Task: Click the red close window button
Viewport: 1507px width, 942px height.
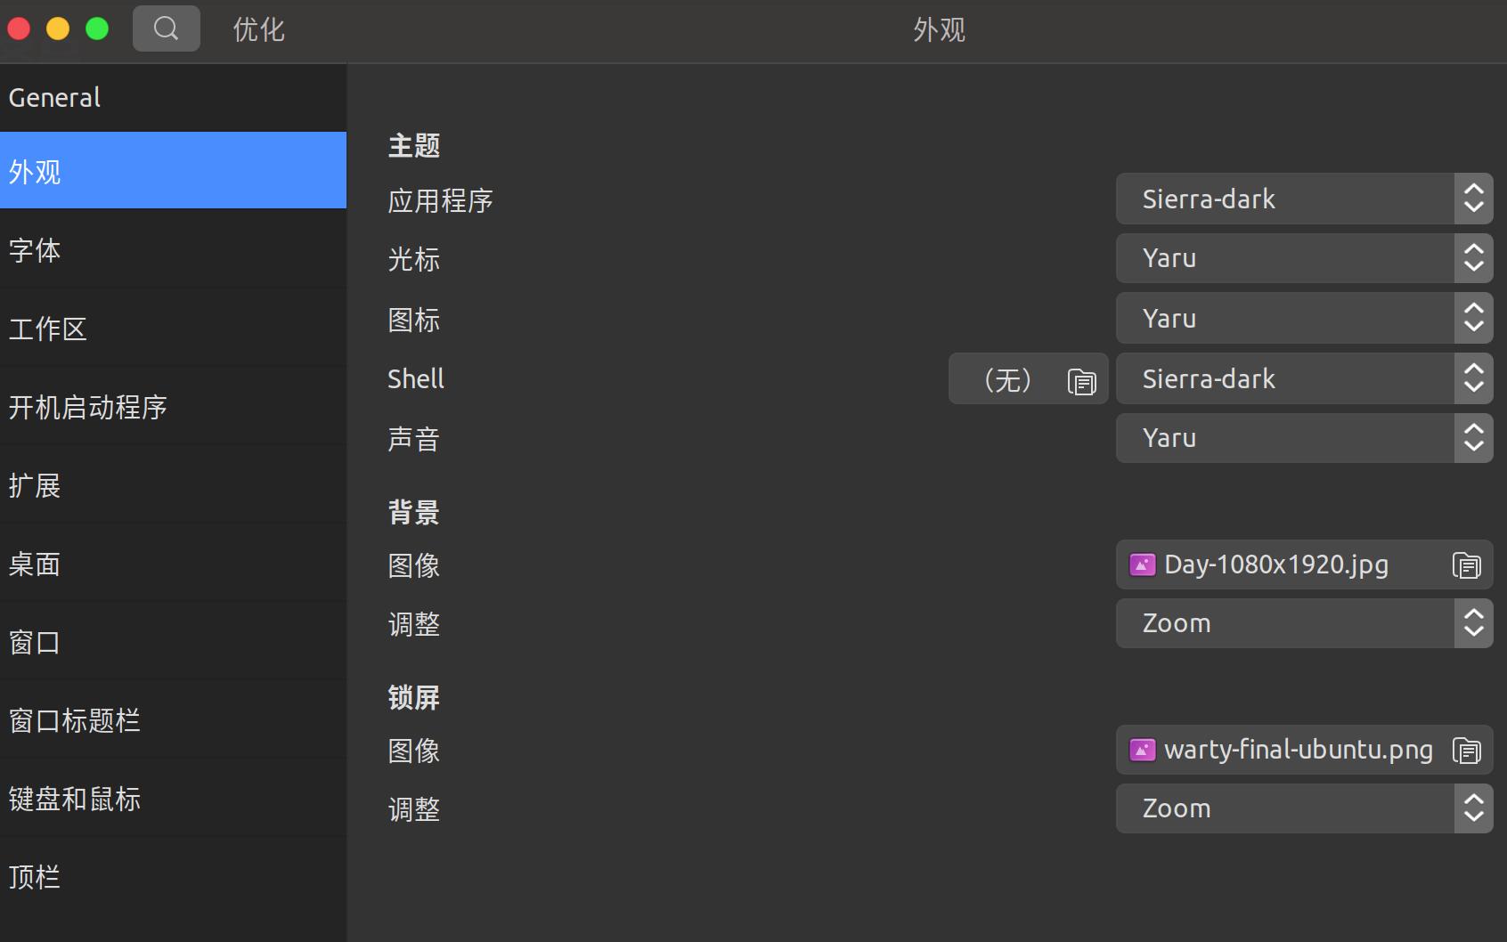Action: coord(19,28)
